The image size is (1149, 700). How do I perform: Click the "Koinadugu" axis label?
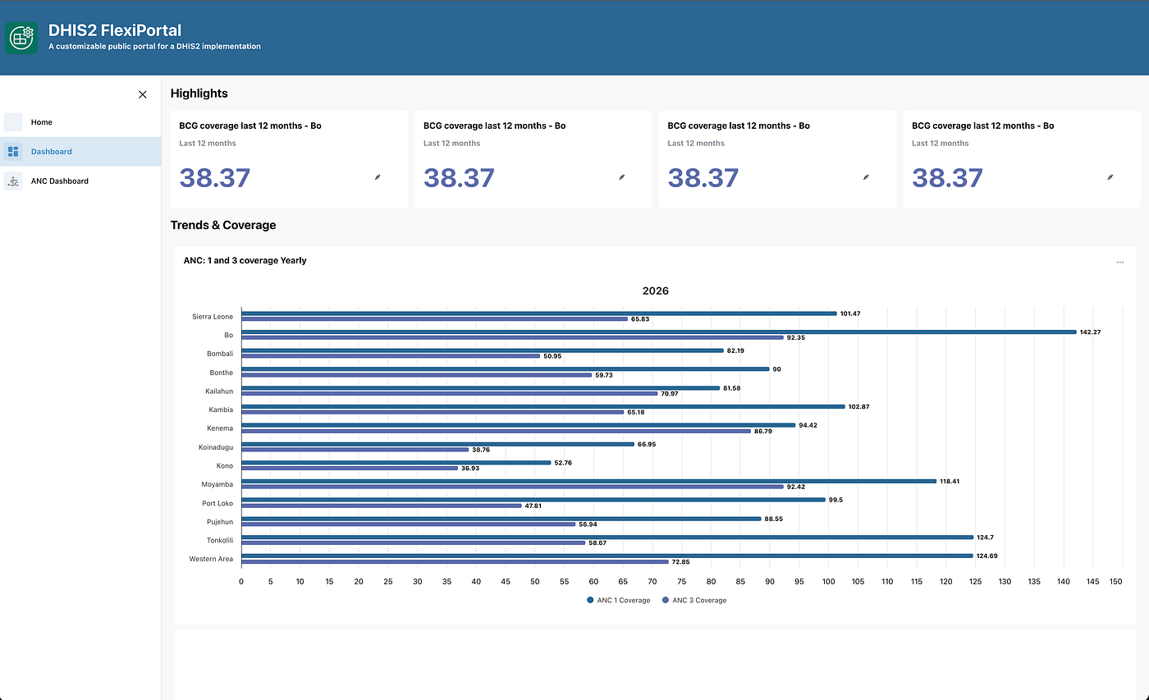[x=216, y=447]
